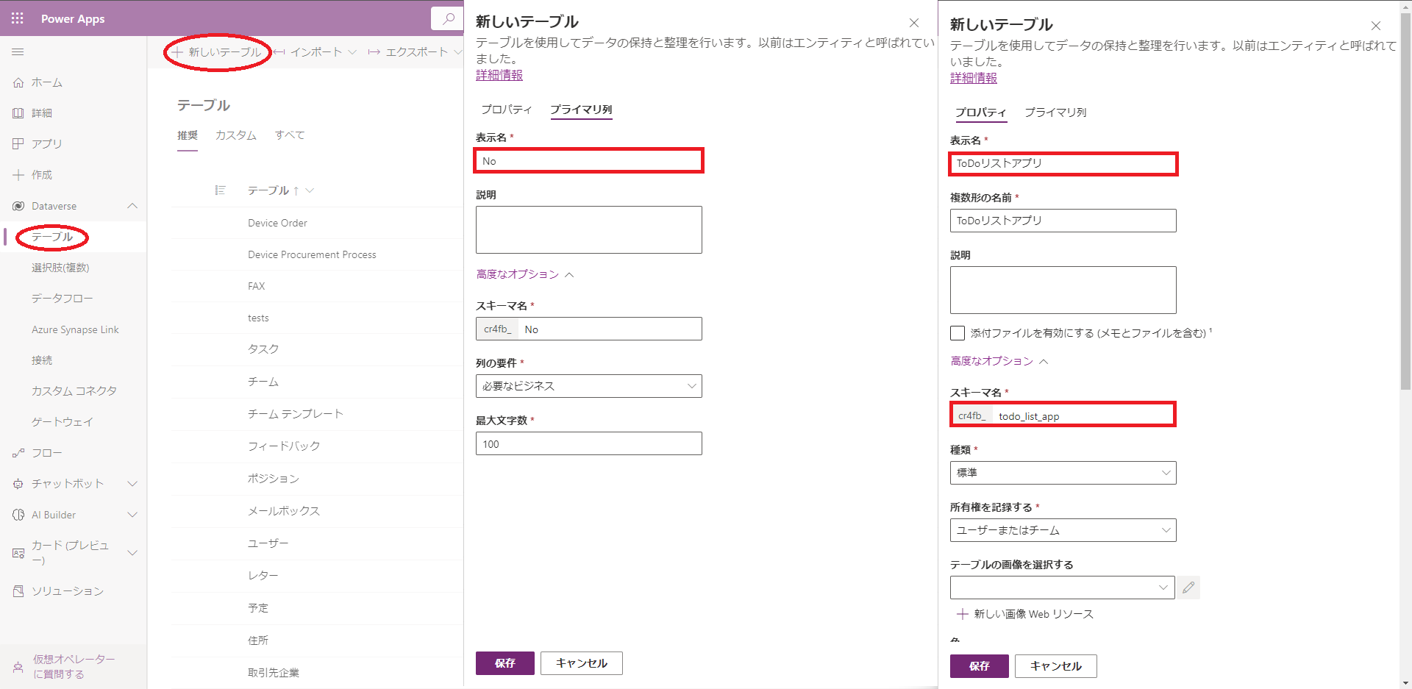Click 保存 button in the right panel
Image resolution: width=1412 pixels, height=689 pixels.
click(979, 666)
